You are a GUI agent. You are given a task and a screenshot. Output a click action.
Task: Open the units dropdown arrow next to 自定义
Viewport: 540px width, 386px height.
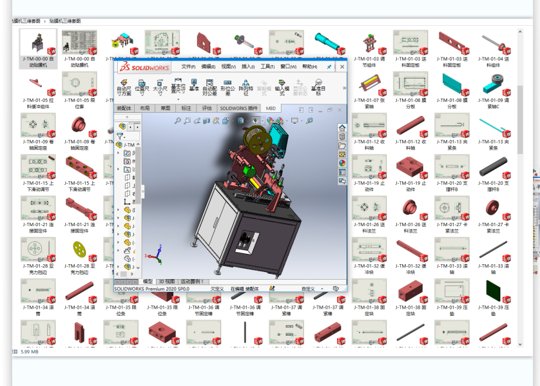point(322,289)
